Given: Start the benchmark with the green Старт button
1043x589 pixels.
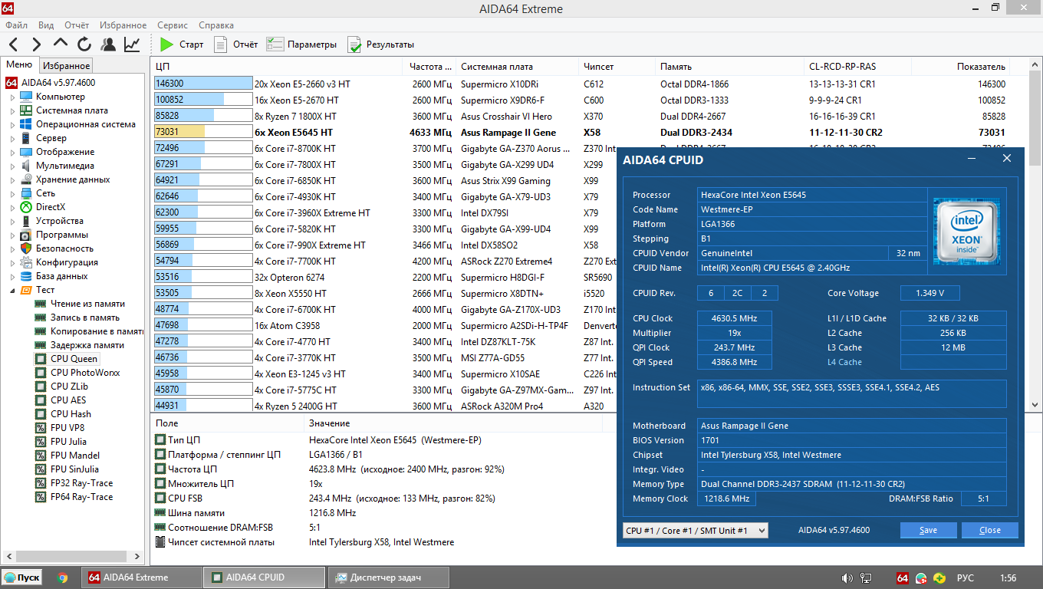Looking at the screenshot, I should click(x=182, y=44).
